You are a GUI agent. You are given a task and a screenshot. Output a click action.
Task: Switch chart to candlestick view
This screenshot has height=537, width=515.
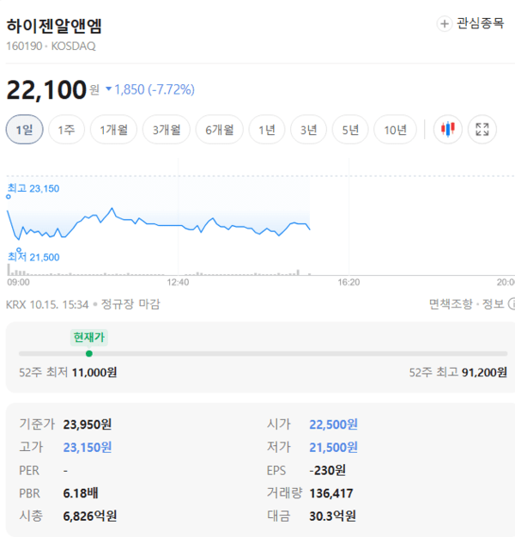[x=447, y=130]
